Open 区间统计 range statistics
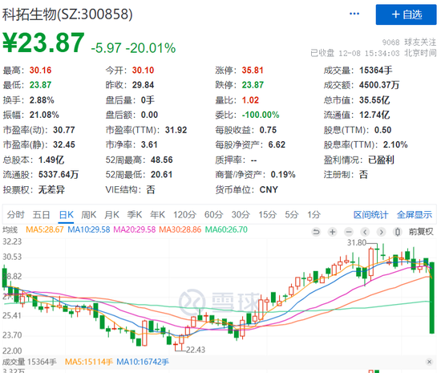The height and width of the screenshot is (373, 441). point(370,215)
